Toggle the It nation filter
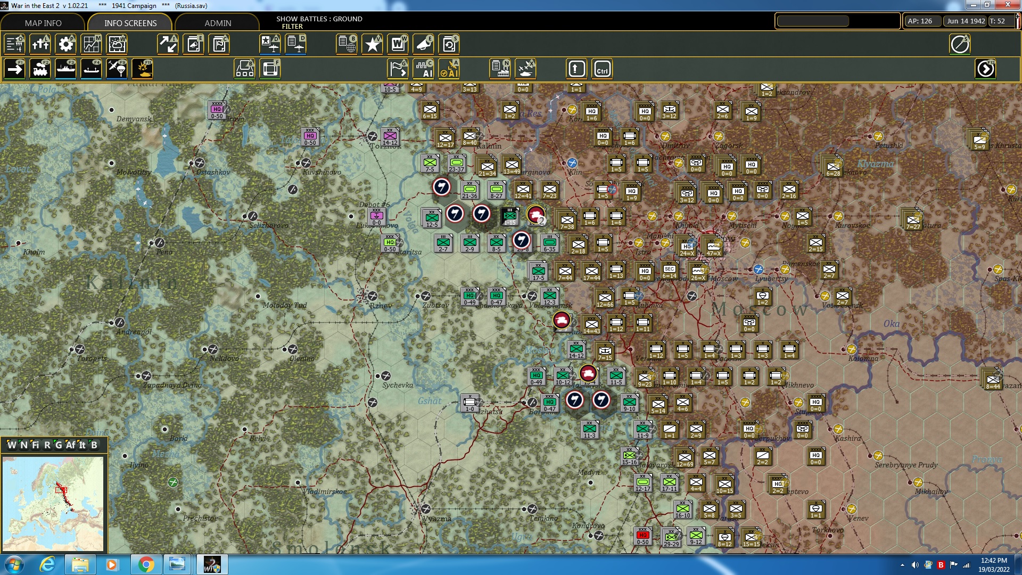 click(x=82, y=445)
